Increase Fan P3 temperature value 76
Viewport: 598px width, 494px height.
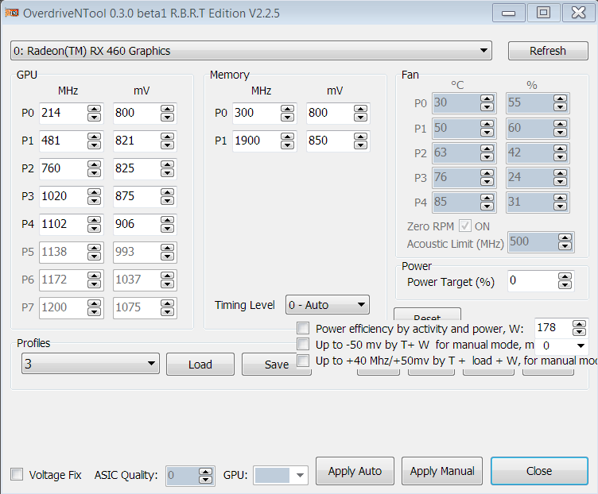pyautogui.click(x=487, y=173)
